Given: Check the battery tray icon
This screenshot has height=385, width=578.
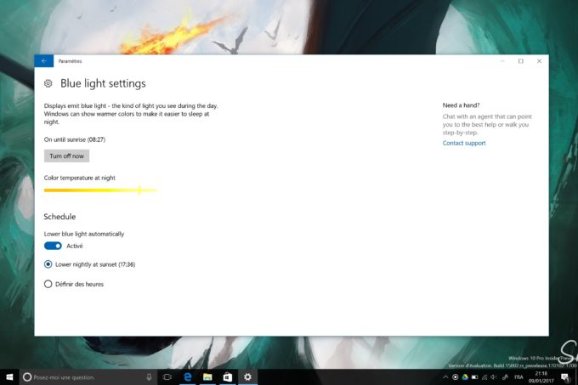Looking at the screenshot, I should click(475, 377).
